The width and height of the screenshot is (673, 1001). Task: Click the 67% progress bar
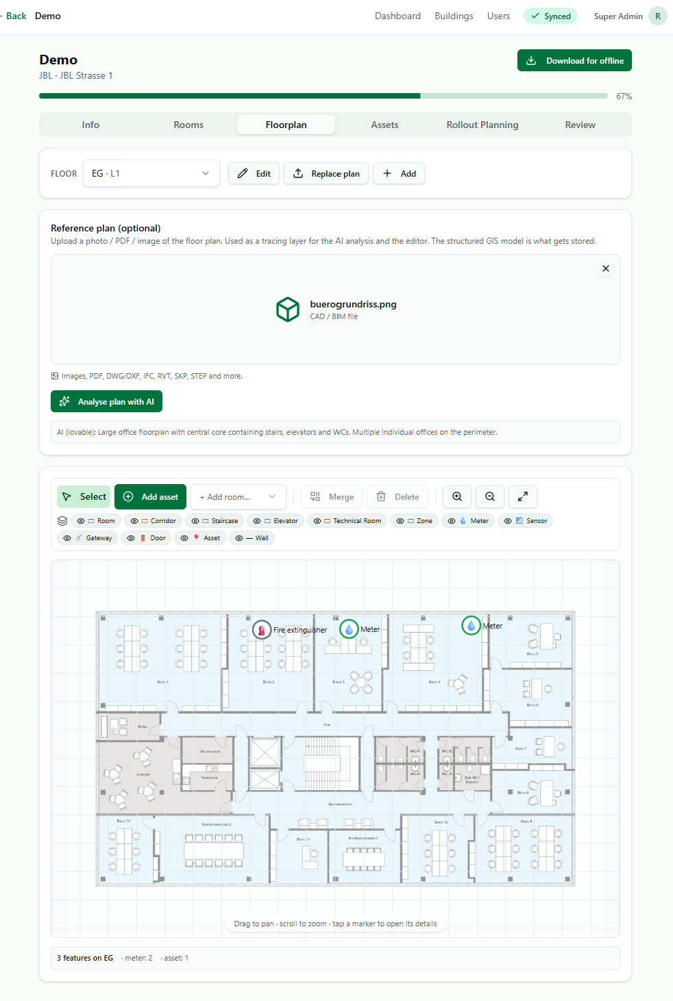pyautogui.click(x=323, y=96)
